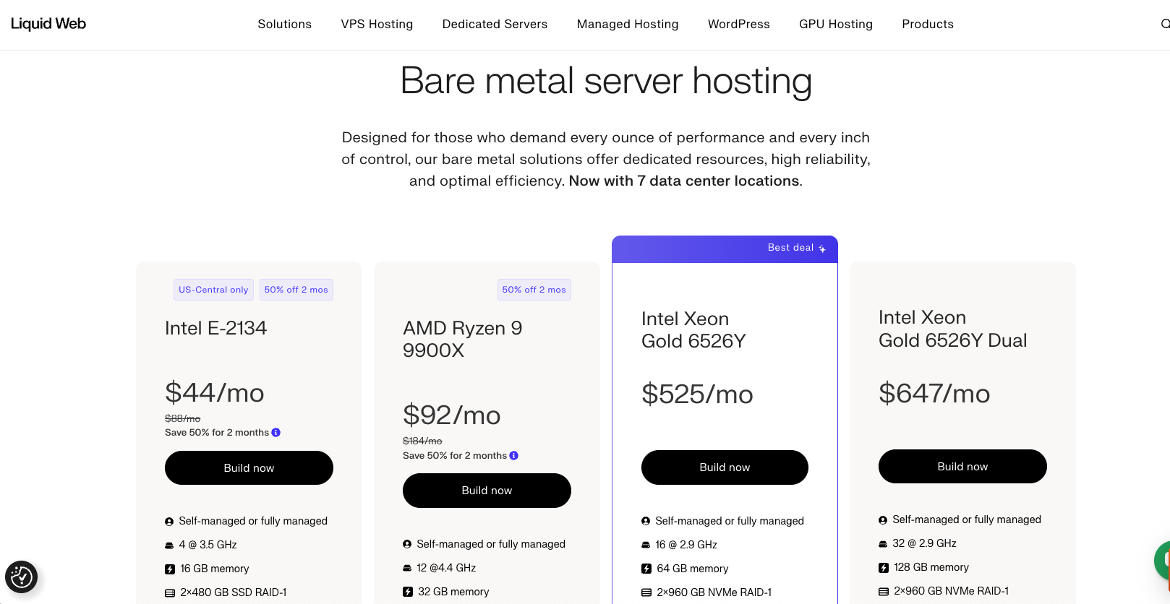This screenshot has width=1170, height=604.
Task: Click the 2×480 GB SSD RAID-1 spec text
Action: click(234, 592)
